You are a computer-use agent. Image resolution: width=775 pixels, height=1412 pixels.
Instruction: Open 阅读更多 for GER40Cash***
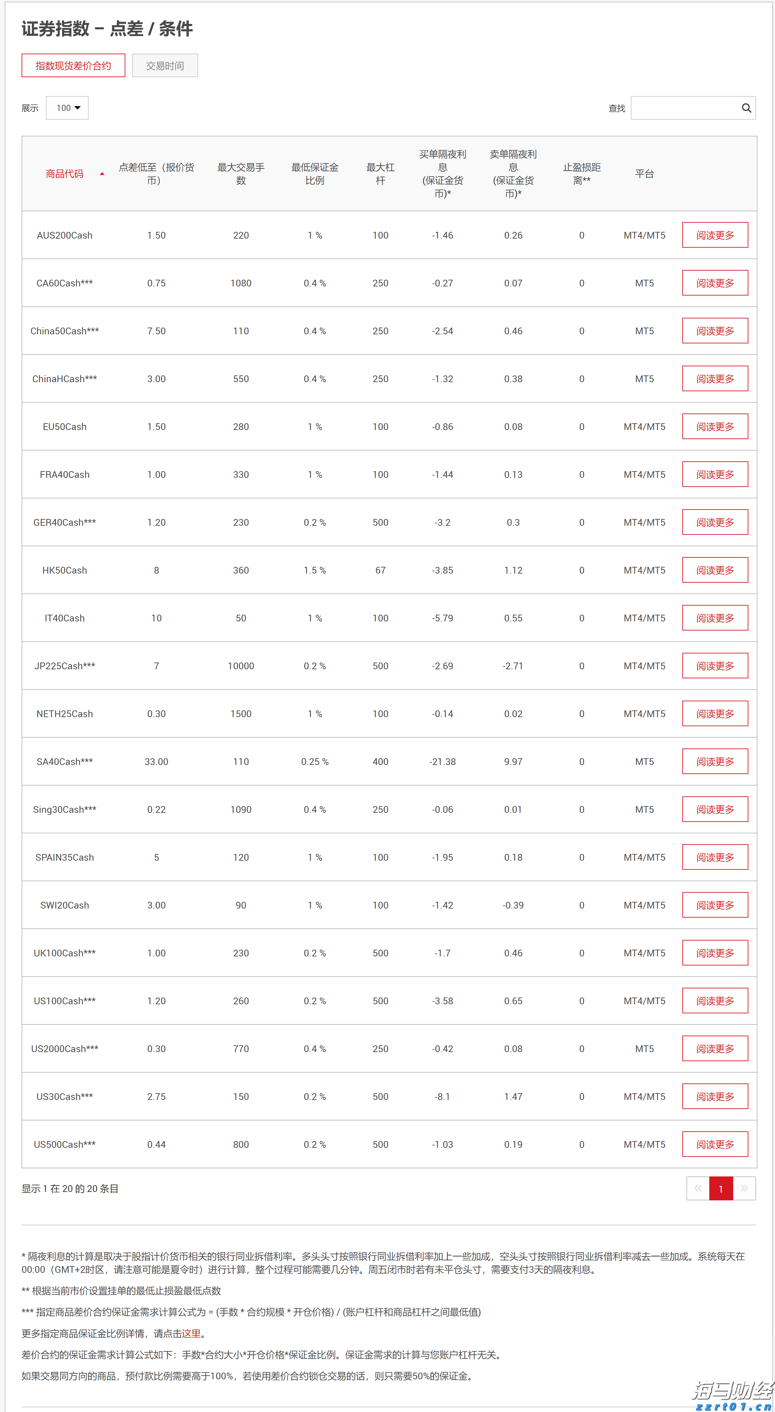point(715,522)
